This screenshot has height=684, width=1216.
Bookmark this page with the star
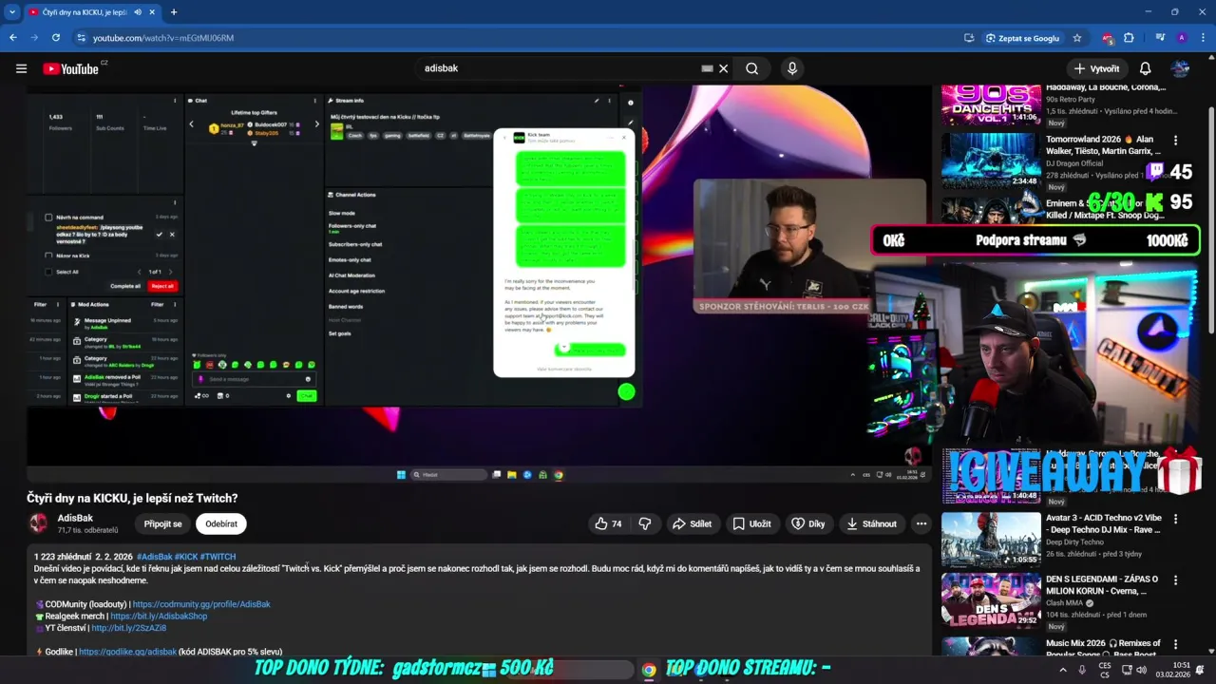[1077, 38]
